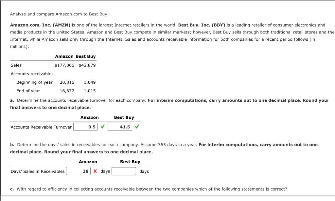Click question c text about collection efficiency
Viewport: 335px width, 201px height.
[x=149, y=189]
